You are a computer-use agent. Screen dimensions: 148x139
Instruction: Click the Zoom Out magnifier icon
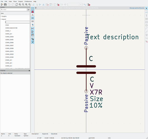click(23, 4)
